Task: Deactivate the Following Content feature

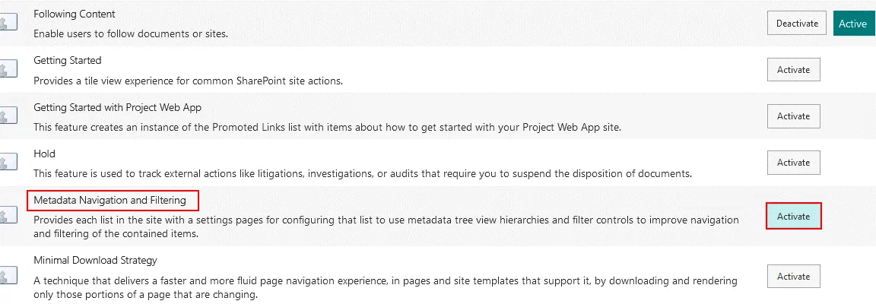Action: click(x=797, y=24)
